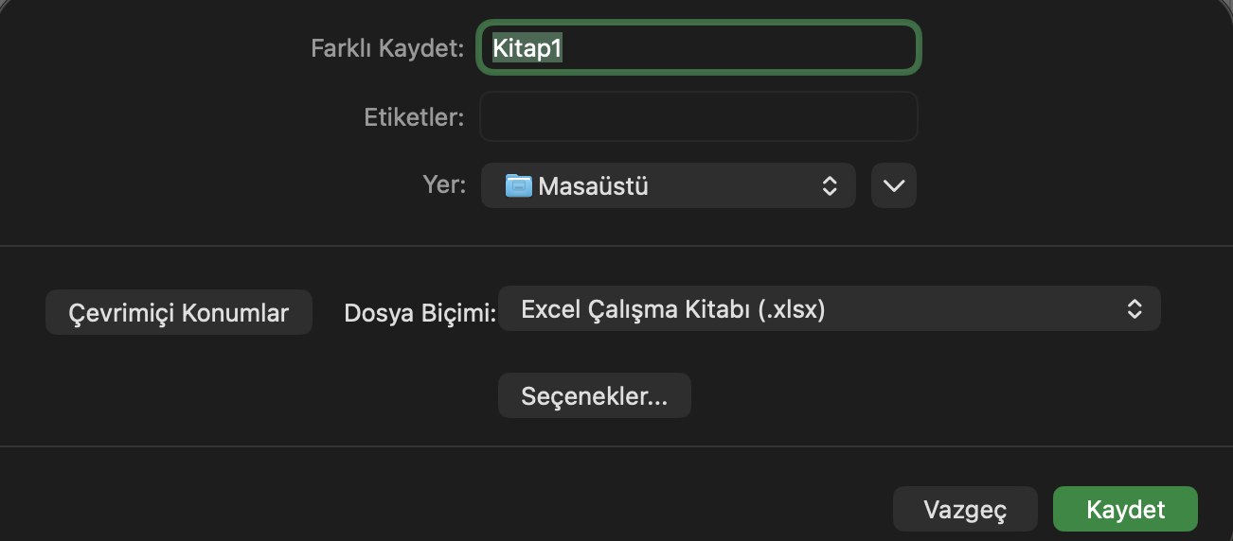This screenshot has height=541, width=1233.
Task: Click the Excel Çalışma Kitabı (.xlsx) text
Action: tap(673, 309)
